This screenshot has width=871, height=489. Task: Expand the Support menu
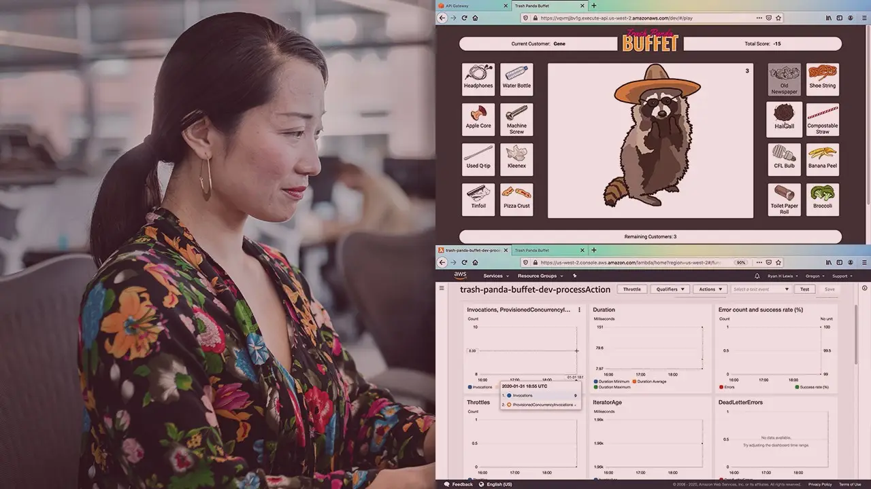pyautogui.click(x=842, y=276)
